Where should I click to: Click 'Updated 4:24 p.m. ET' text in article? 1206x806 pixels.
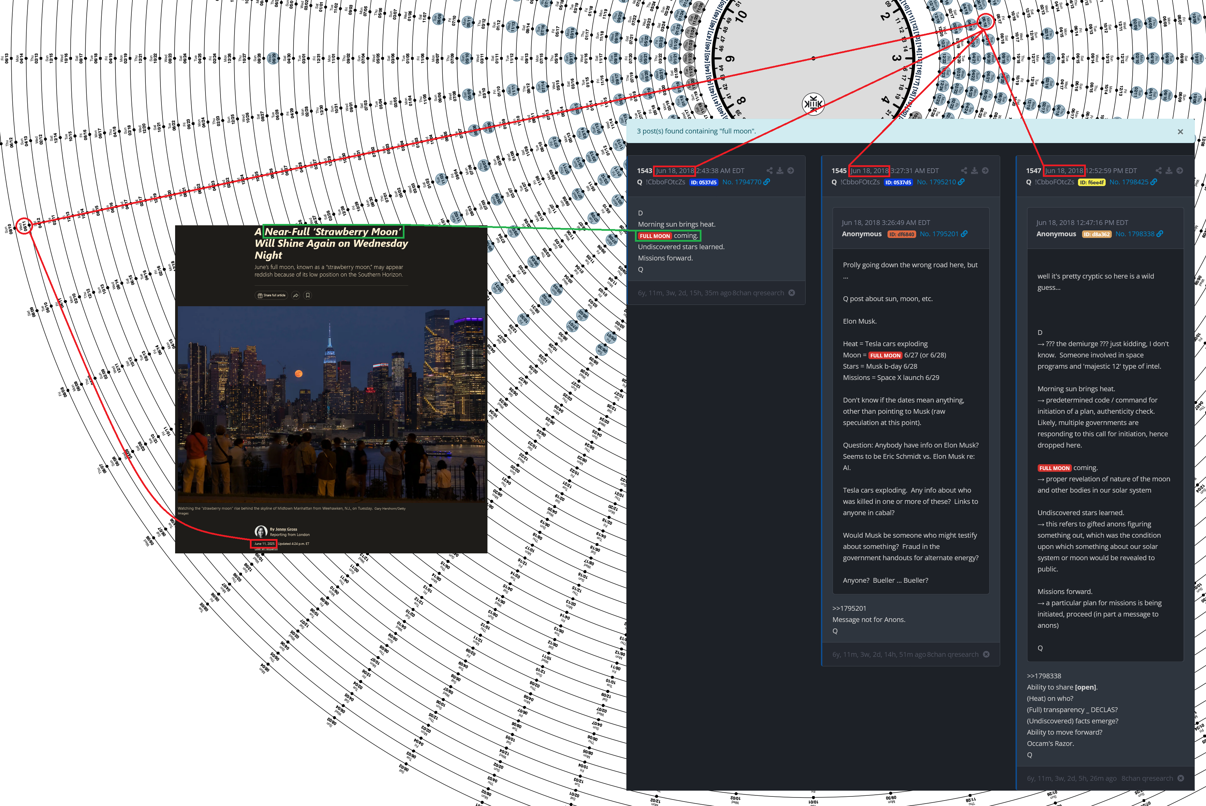[x=294, y=543]
